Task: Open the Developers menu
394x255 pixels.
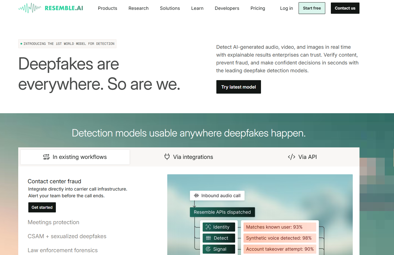Action: point(227,8)
